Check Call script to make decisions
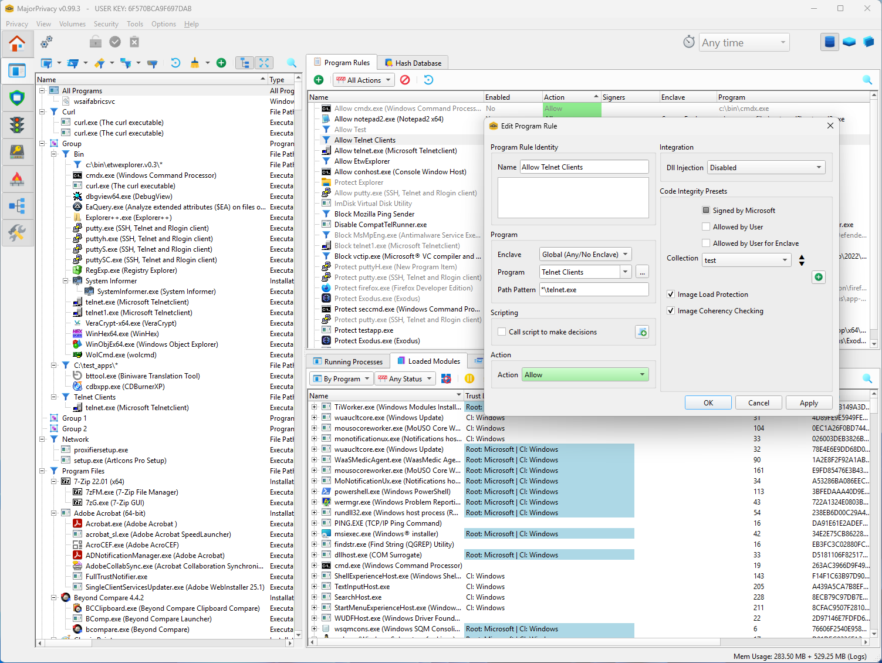882x663 pixels. [502, 332]
